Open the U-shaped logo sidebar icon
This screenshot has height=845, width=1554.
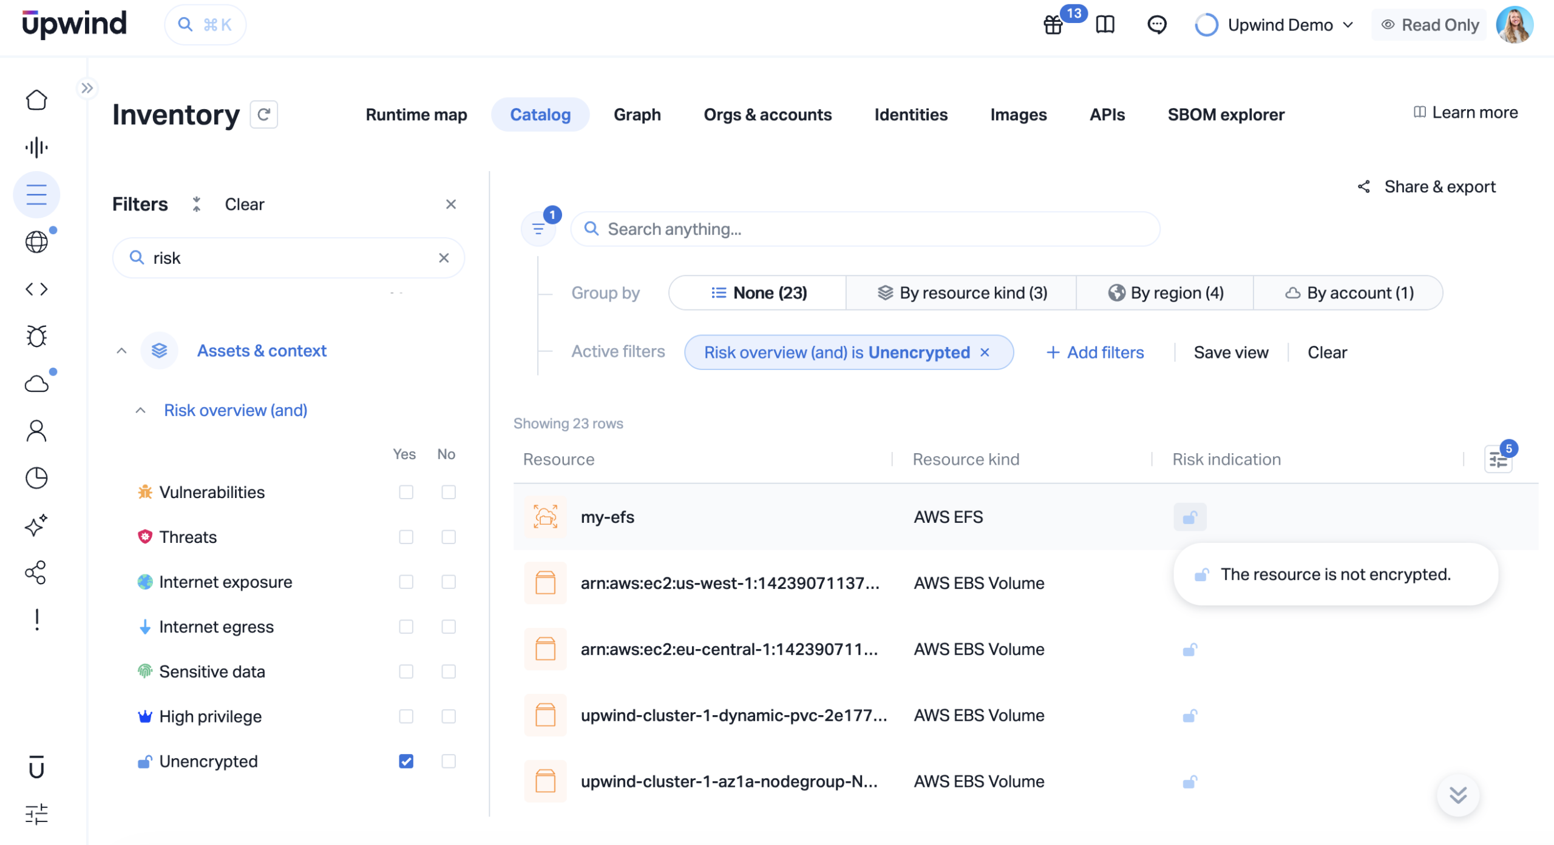[36, 767]
